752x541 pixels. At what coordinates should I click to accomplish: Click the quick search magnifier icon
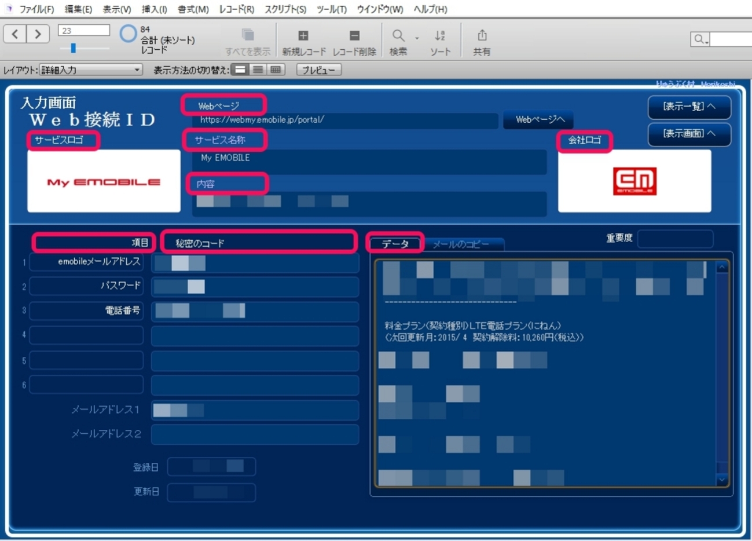click(x=700, y=39)
